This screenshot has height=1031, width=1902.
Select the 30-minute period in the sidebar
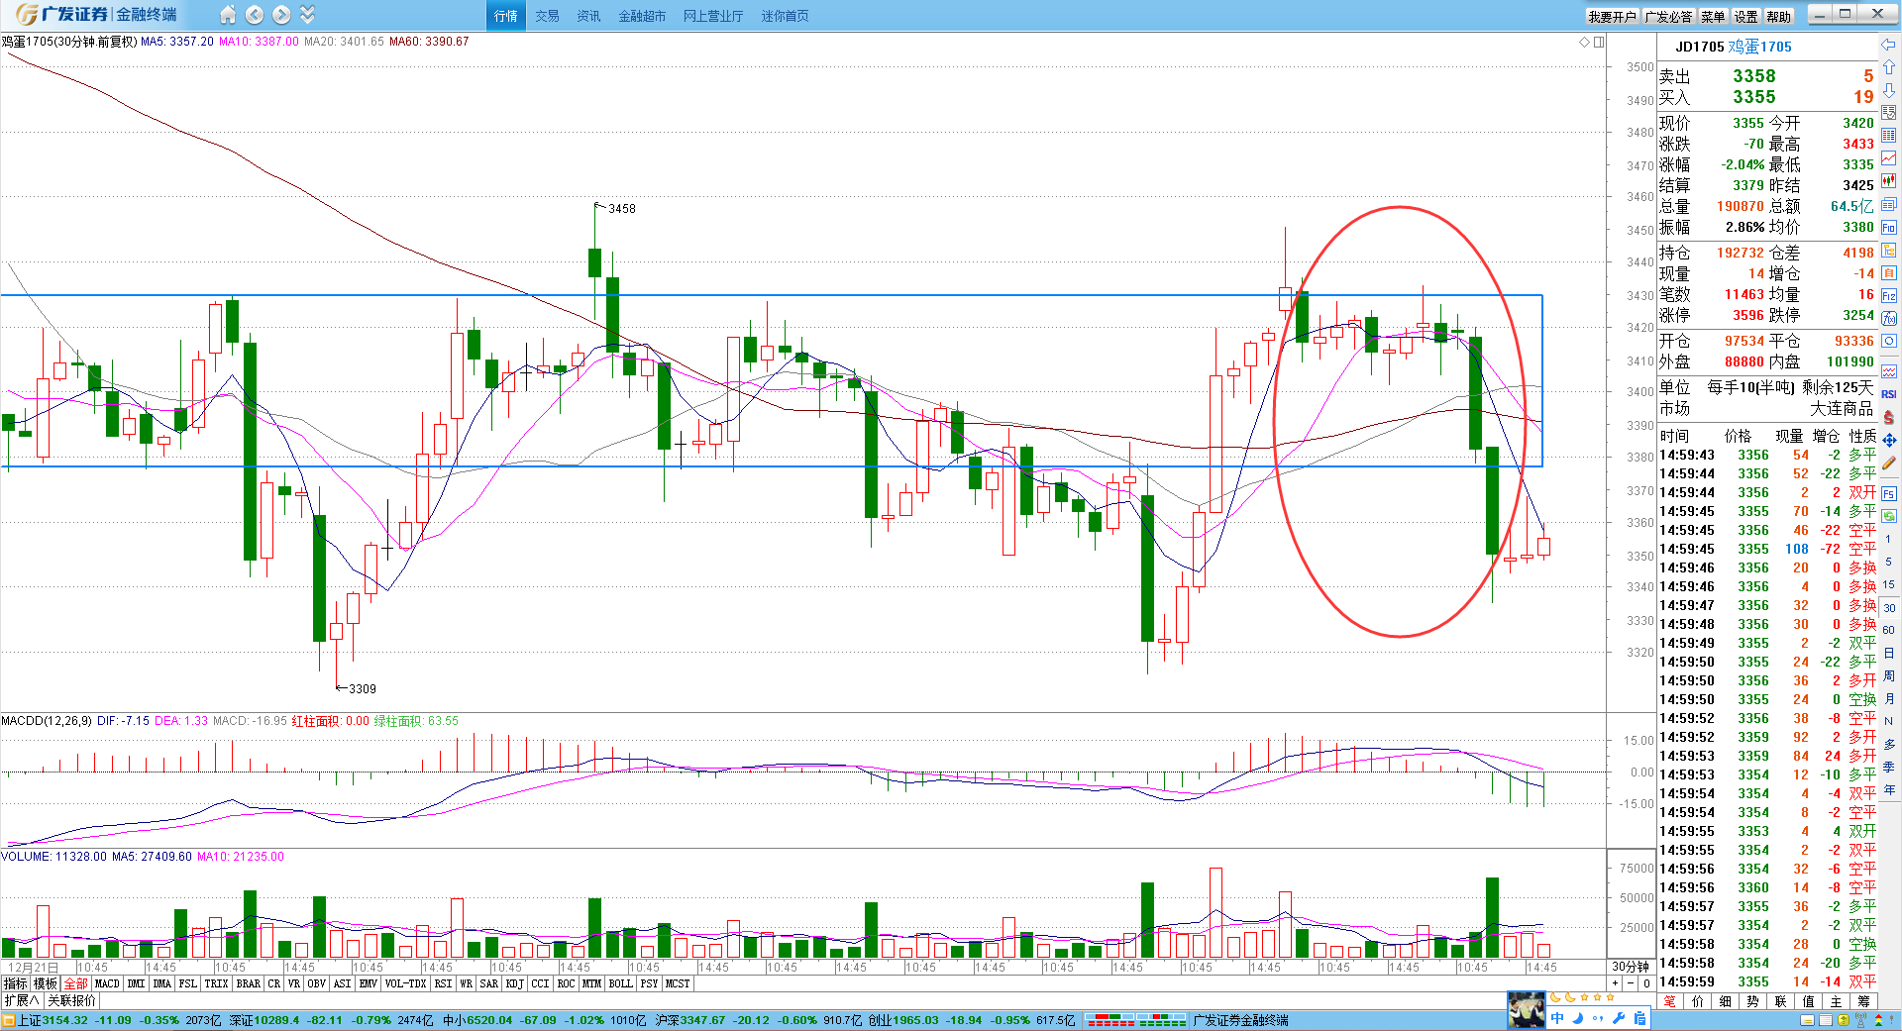tap(1889, 607)
